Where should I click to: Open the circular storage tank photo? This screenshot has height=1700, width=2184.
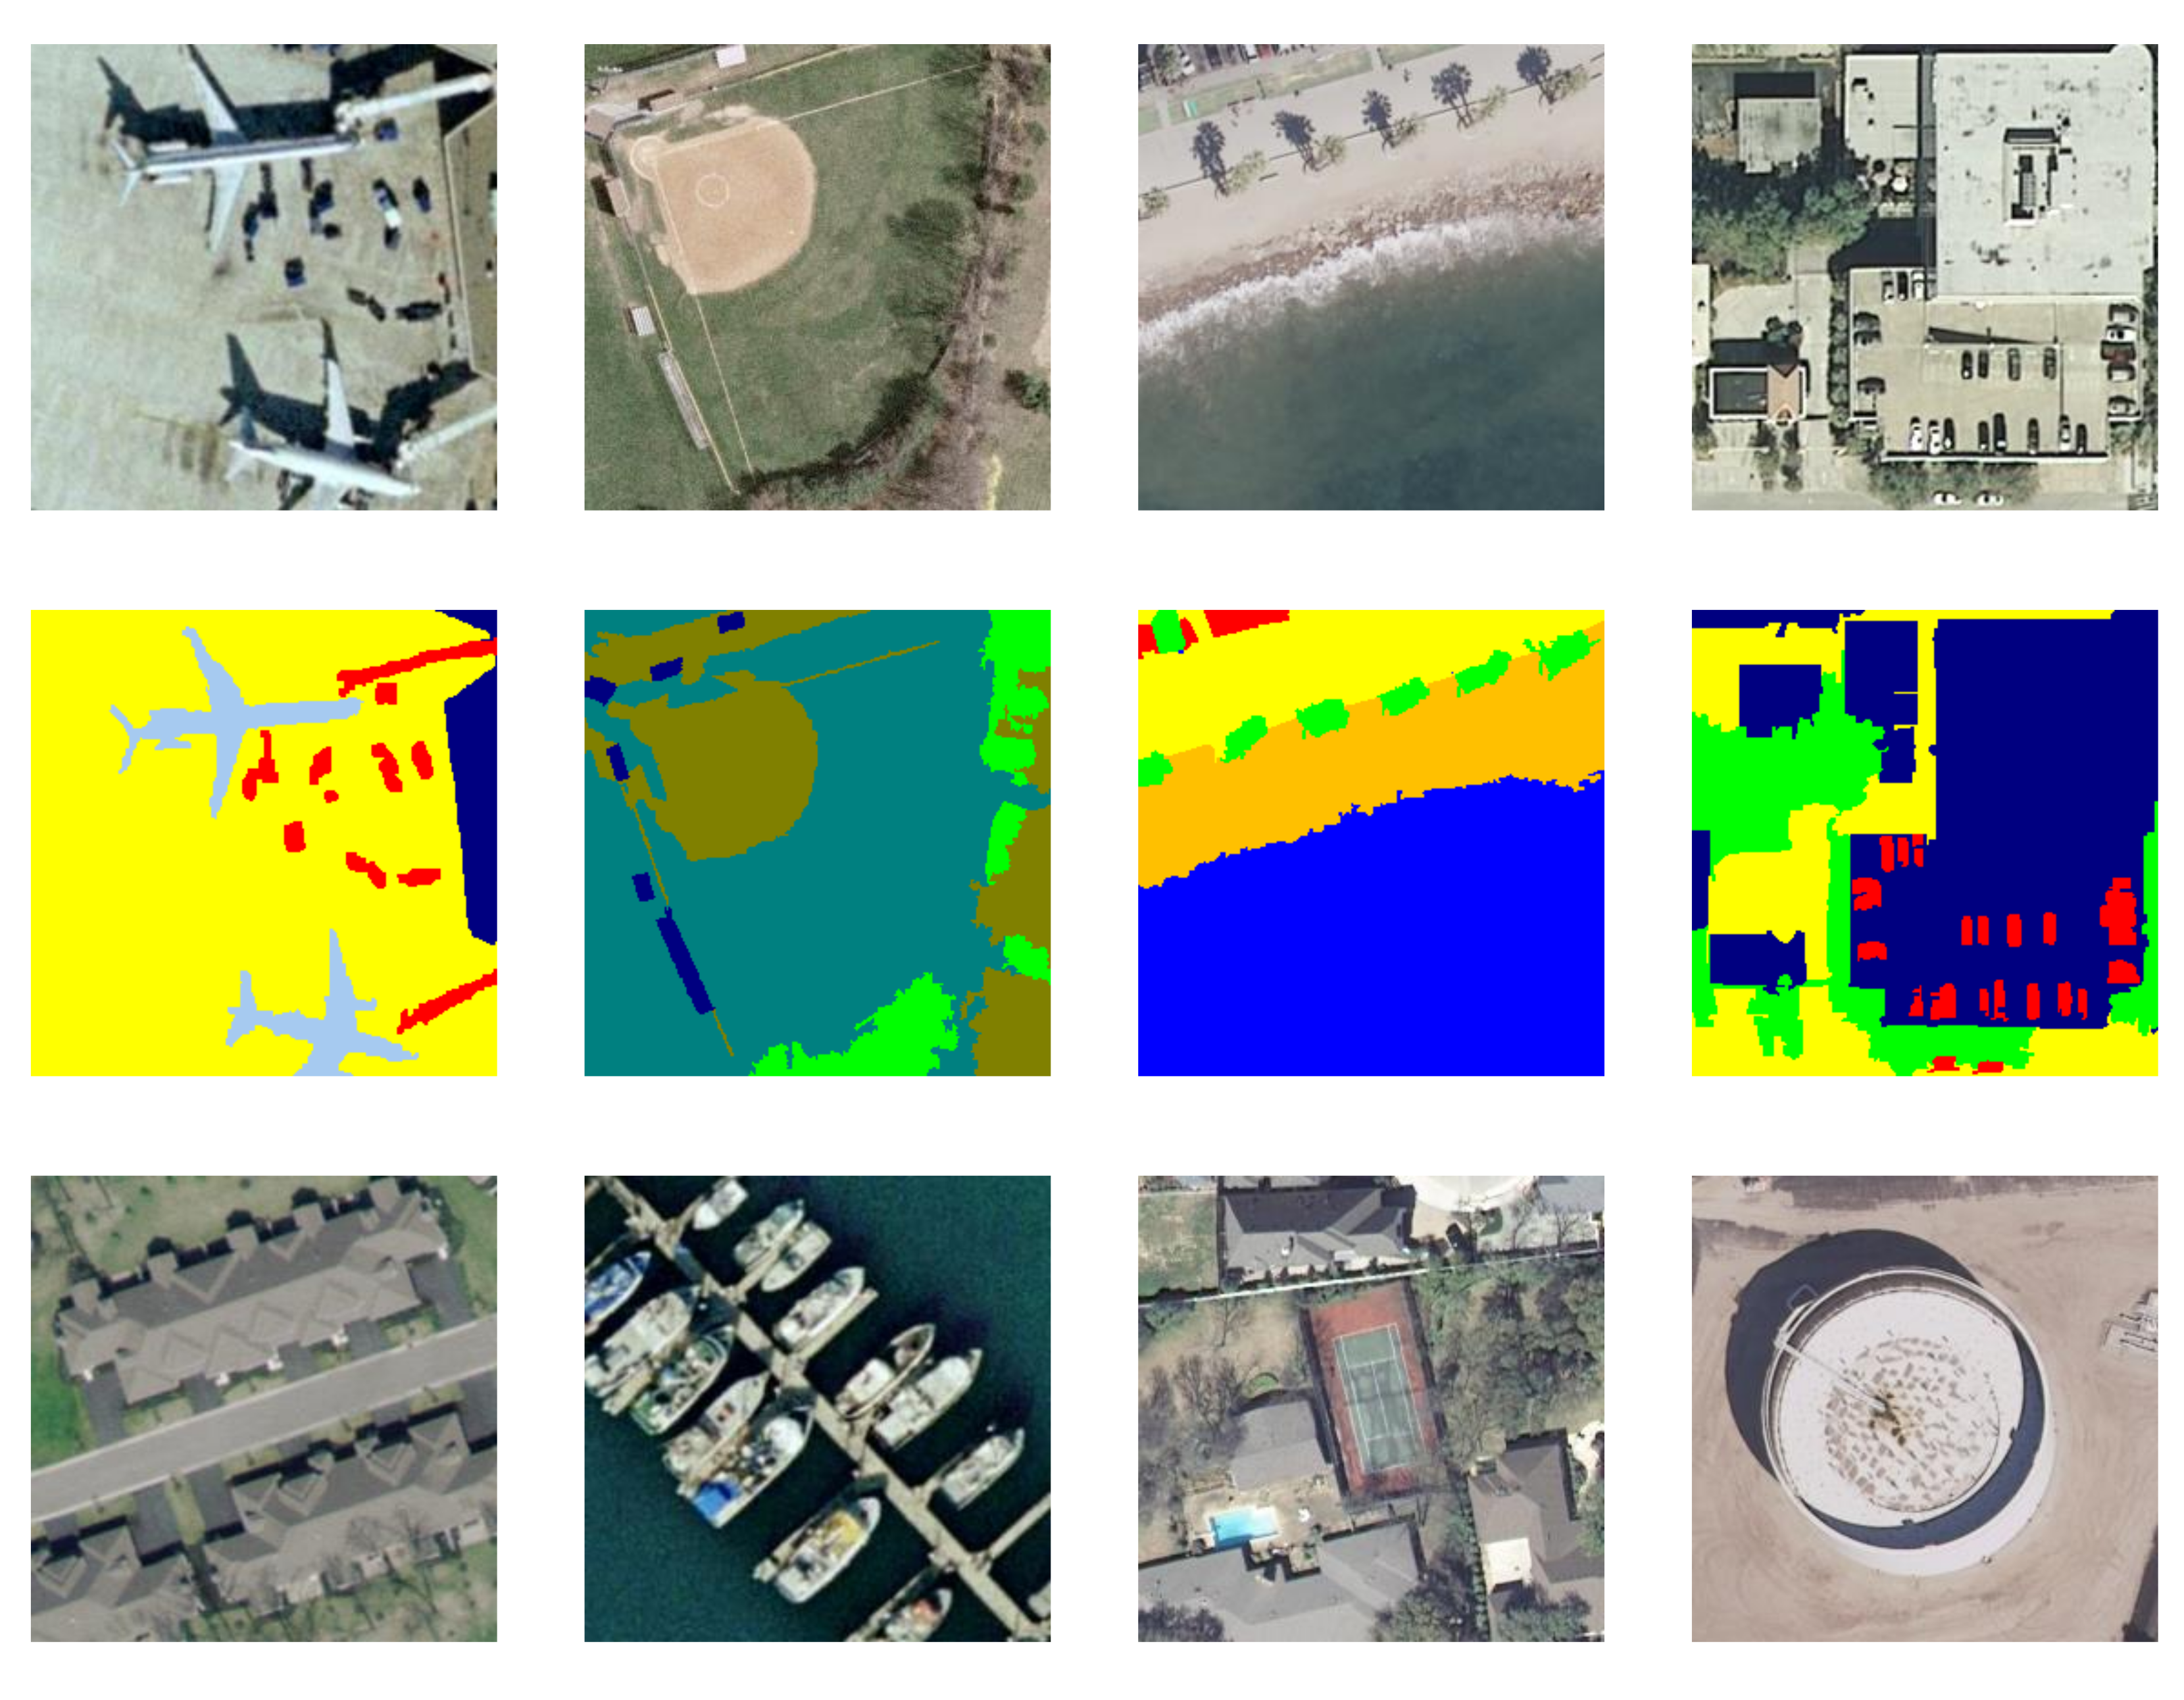(1924, 1408)
